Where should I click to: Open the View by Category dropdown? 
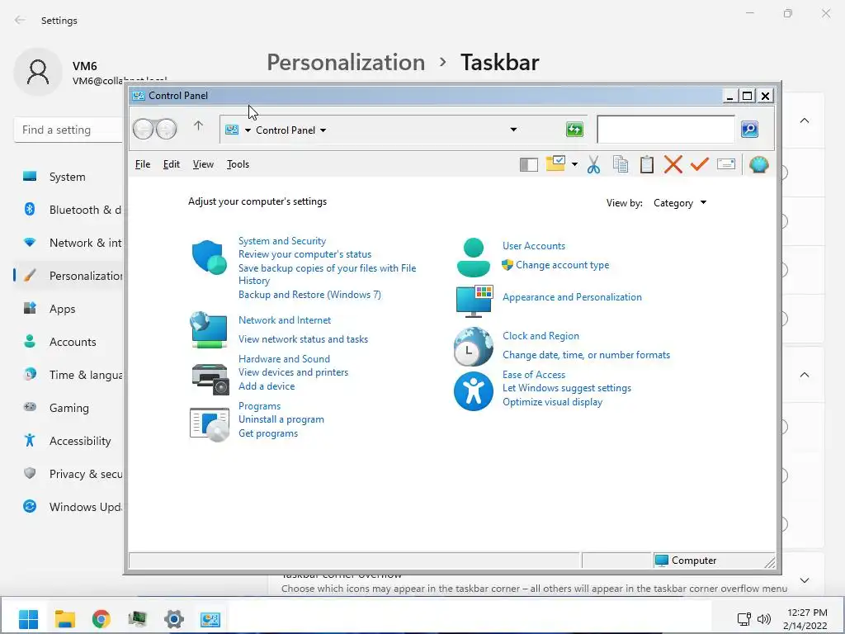pos(680,203)
